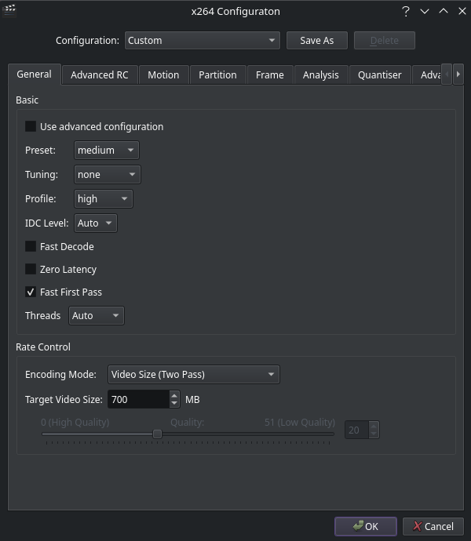471x541 pixels.
Task: Expand the IDC Level dropdown
Action: click(95, 223)
